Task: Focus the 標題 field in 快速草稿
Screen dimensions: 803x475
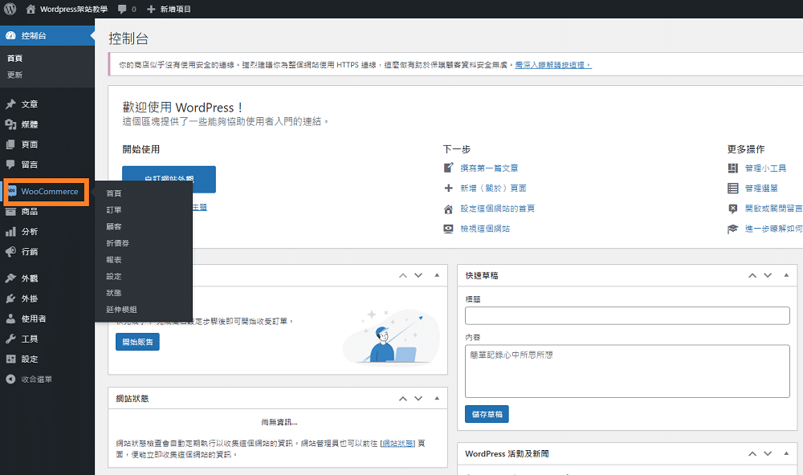Action: point(627,315)
